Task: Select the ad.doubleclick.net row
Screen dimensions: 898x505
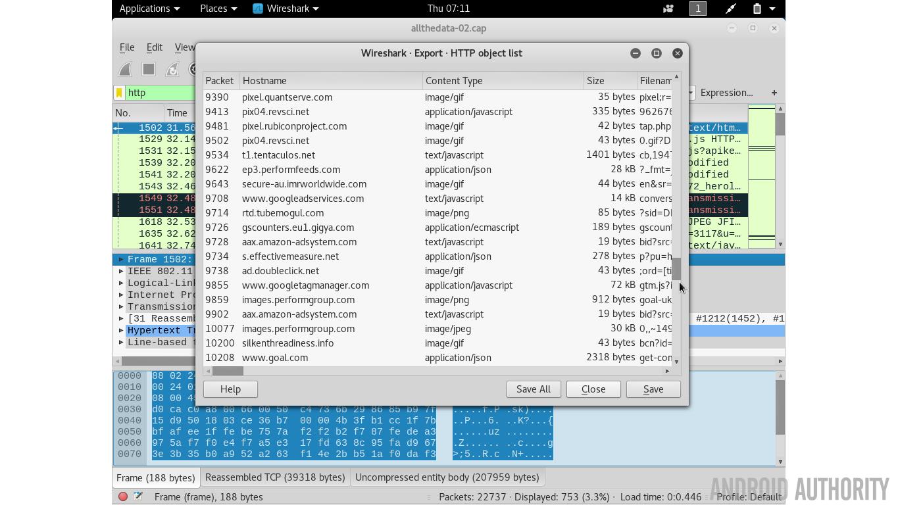Action: pyautogui.click(x=437, y=271)
